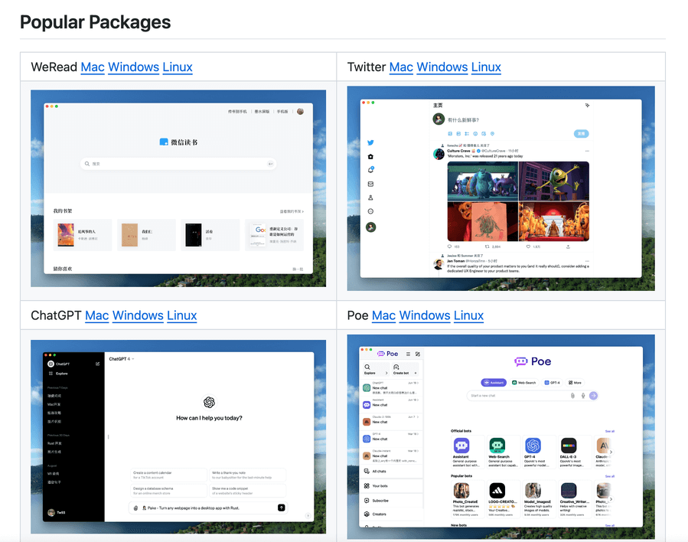Image resolution: width=688 pixels, height=542 pixels.
Task: Expand the Official bots row with right chevron
Action: pos(611,452)
